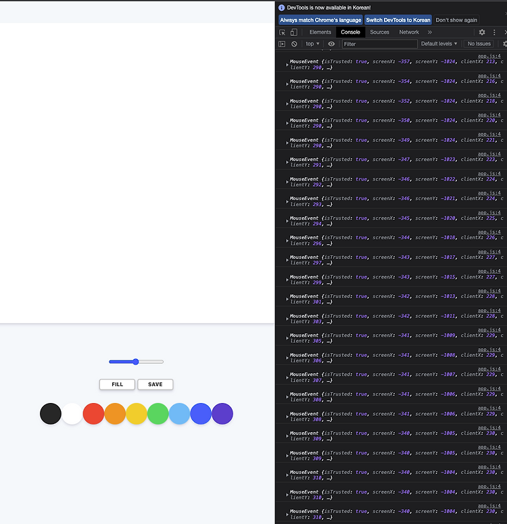Screen dimensions: 507x524
Task: Select the white color swatch
Action: click(x=72, y=414)
